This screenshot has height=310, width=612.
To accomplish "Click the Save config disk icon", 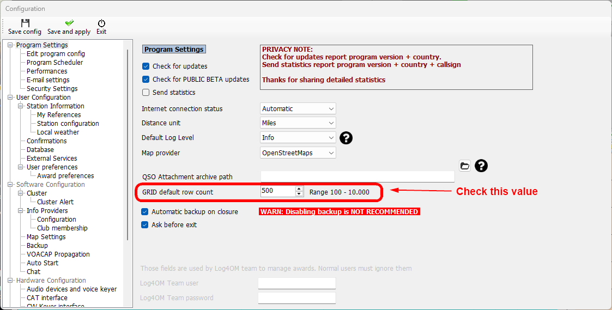I will [25, 23].
